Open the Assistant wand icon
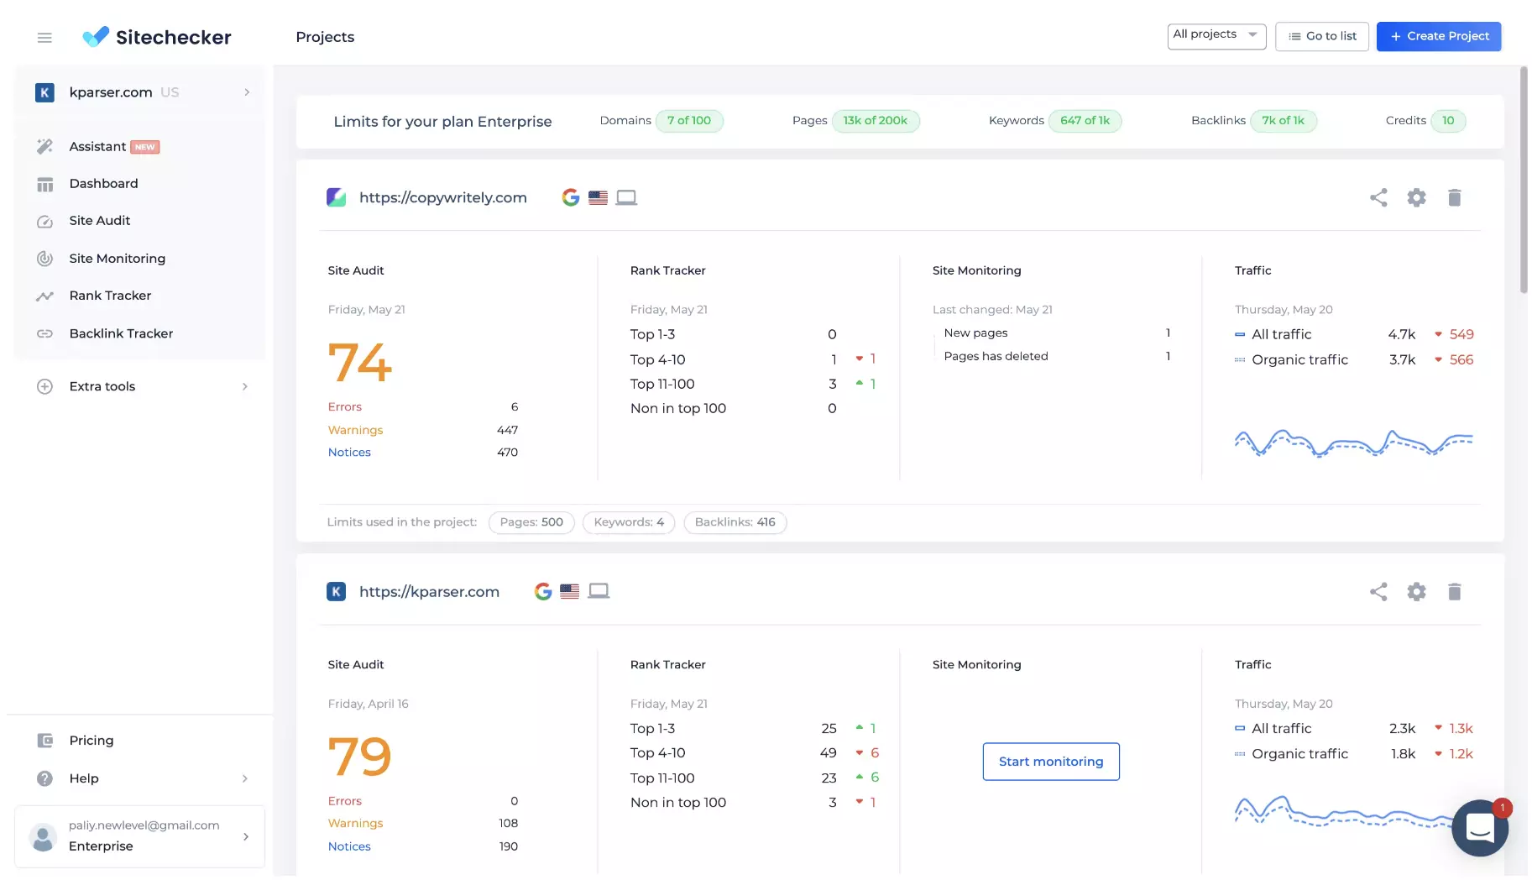Screen dimensions: 1532x880 coord(44,146)
